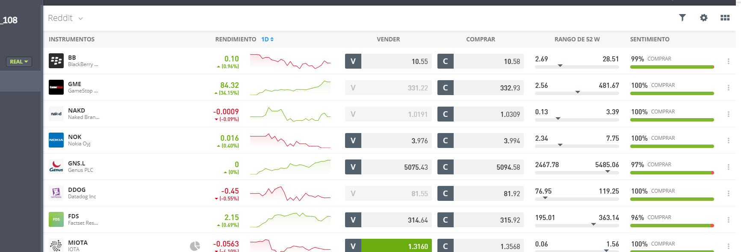Open the three-dot menu for NOK row

click(729, 141)
